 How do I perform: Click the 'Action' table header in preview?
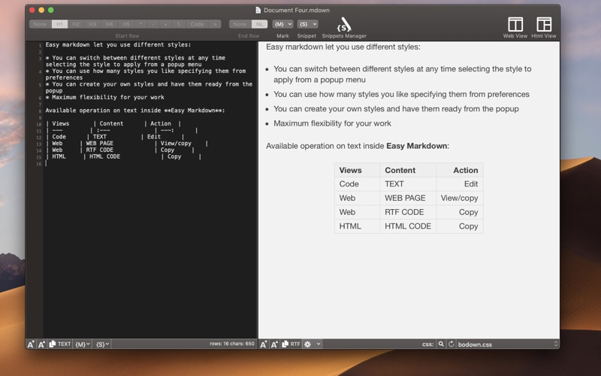click(x=465, y=171)
